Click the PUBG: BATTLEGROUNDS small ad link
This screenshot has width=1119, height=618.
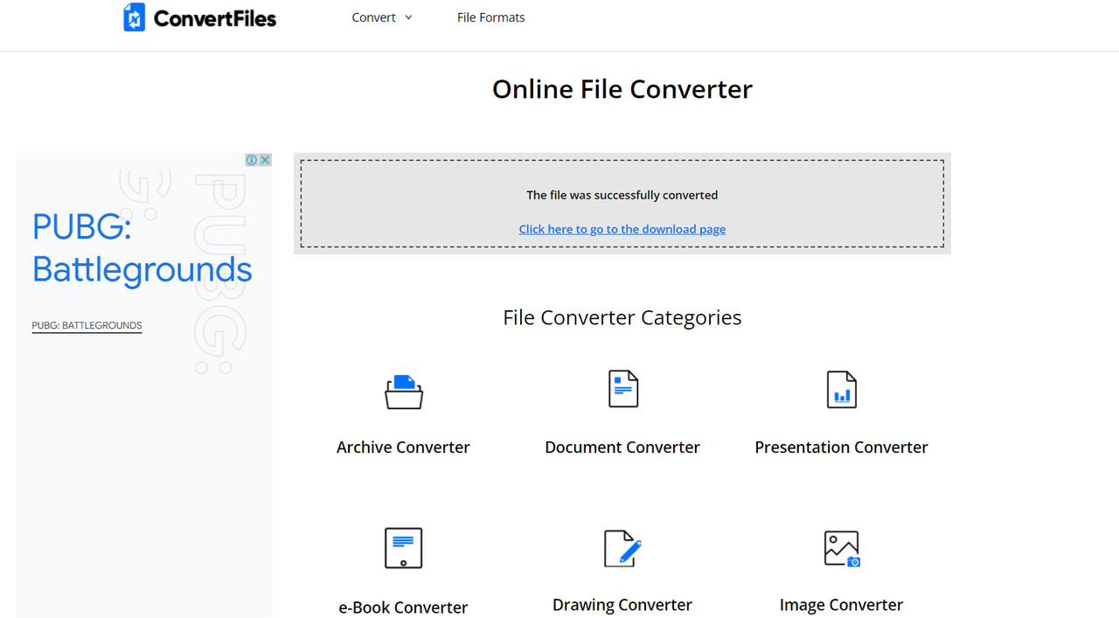click(x=87, y=325)
